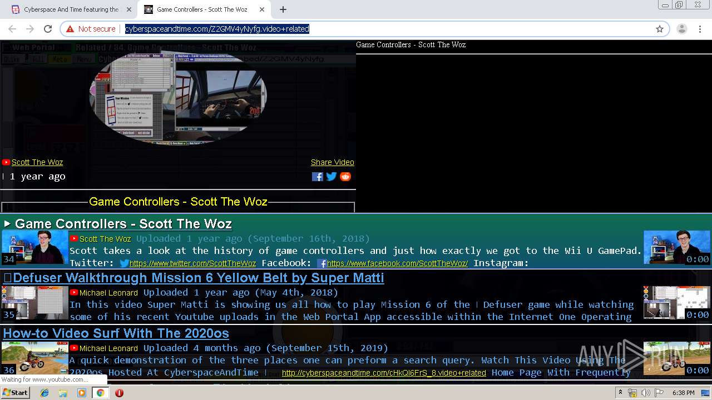Show hidden system tray icons
712x400 pixels.
coord(619,393)
